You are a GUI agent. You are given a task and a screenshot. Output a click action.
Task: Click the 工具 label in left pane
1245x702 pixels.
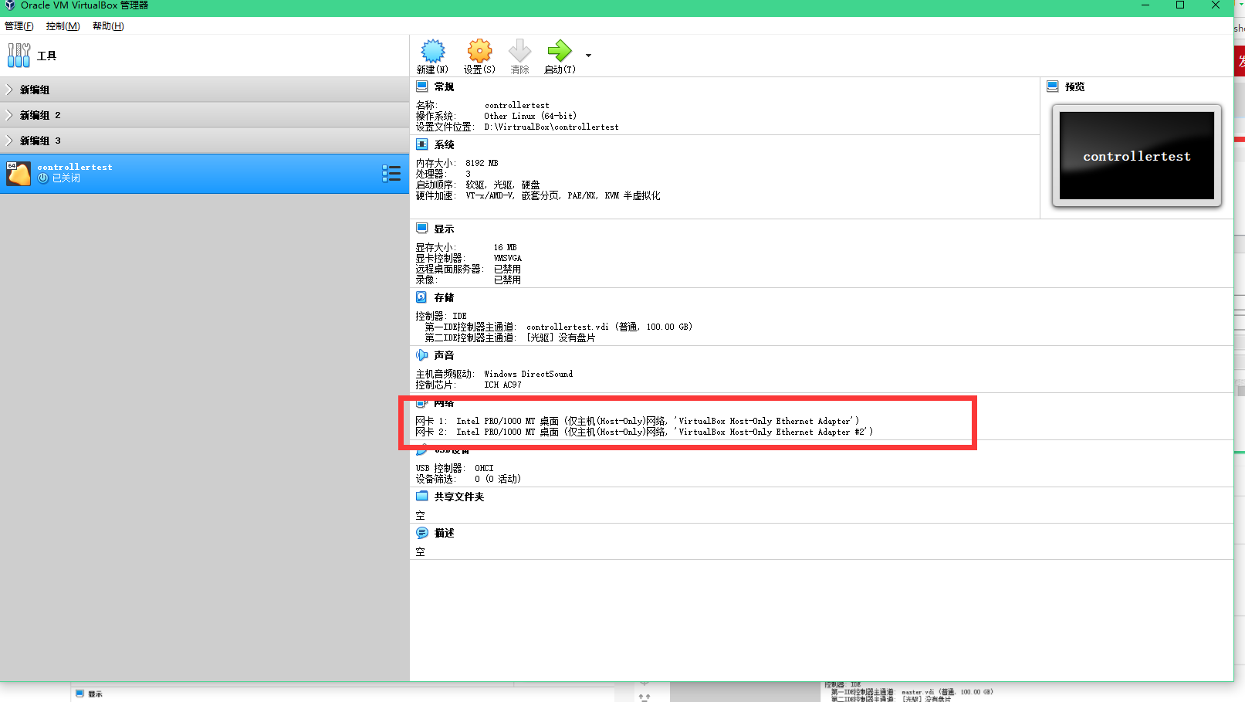(x=47, y=56)
